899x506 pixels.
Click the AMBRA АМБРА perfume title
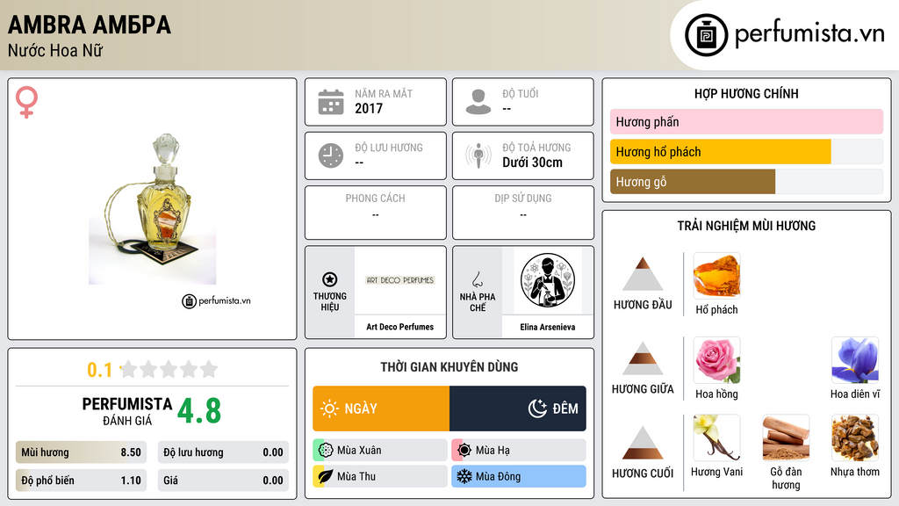coord(90,25)
